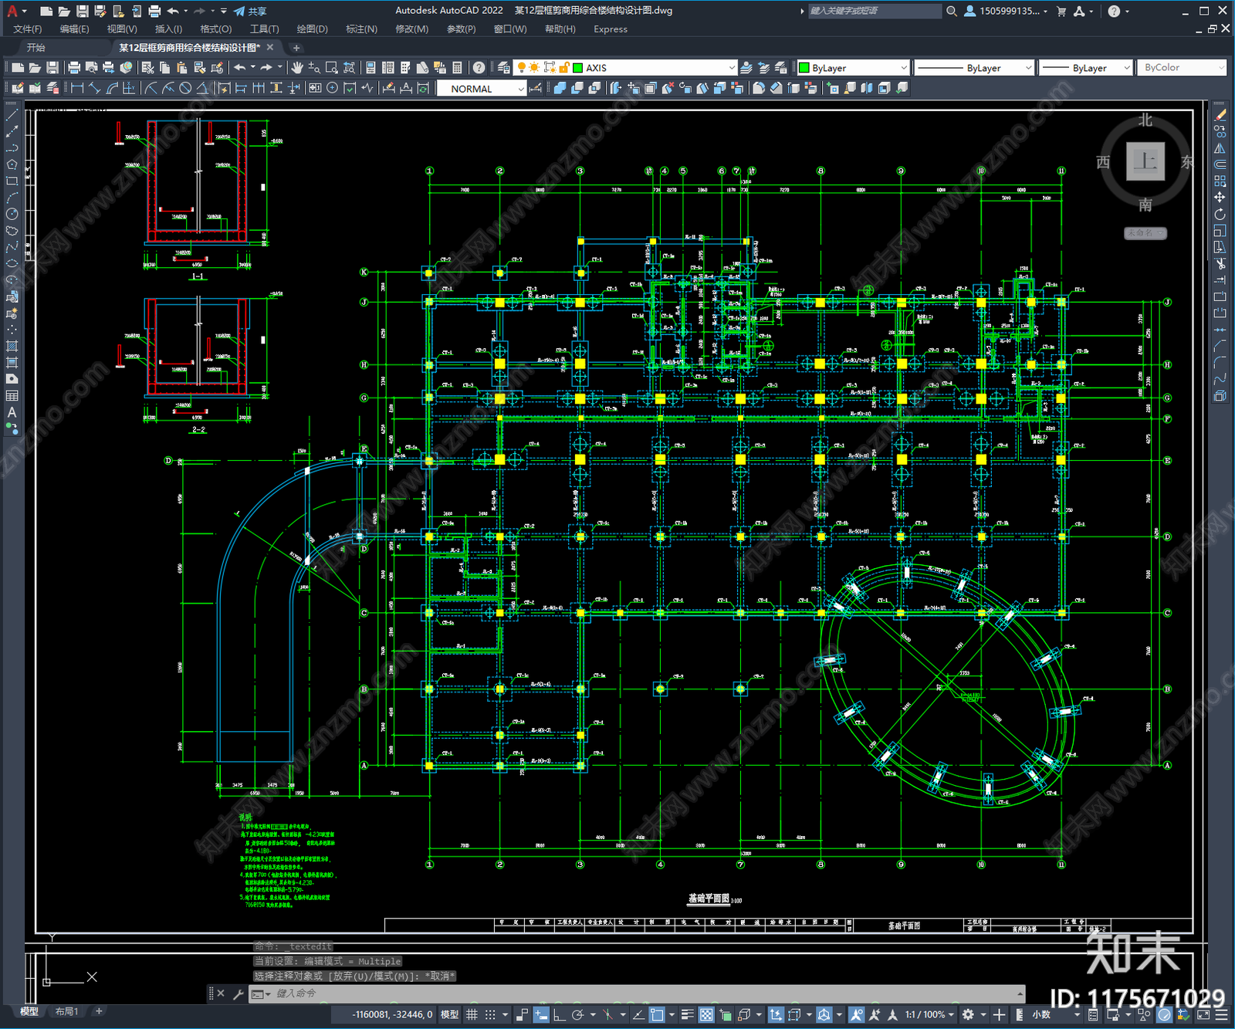Open the 绘图(D) menu

coord(313,29)
